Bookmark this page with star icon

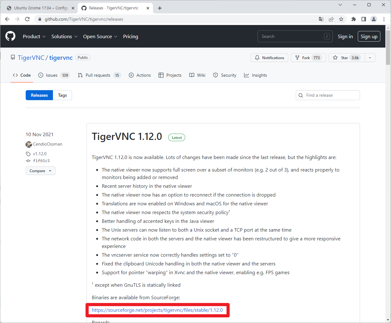coord(341,19)
